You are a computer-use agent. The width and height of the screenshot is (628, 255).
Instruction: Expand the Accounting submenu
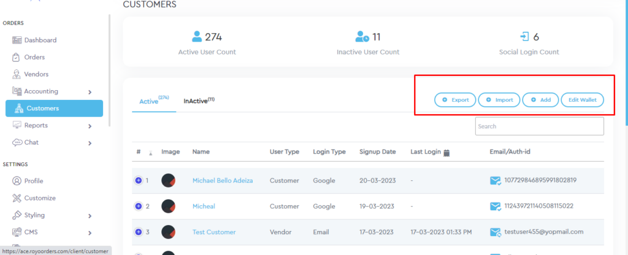coord(90,92)
